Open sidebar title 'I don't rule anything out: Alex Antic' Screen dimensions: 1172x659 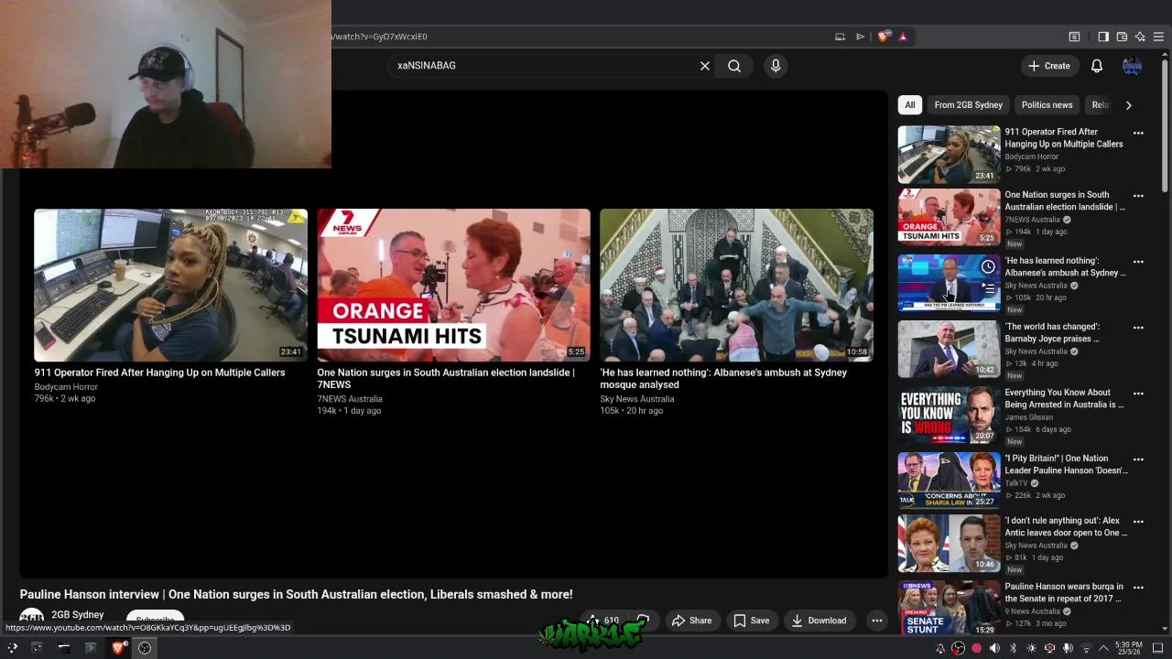[1066, 526]
